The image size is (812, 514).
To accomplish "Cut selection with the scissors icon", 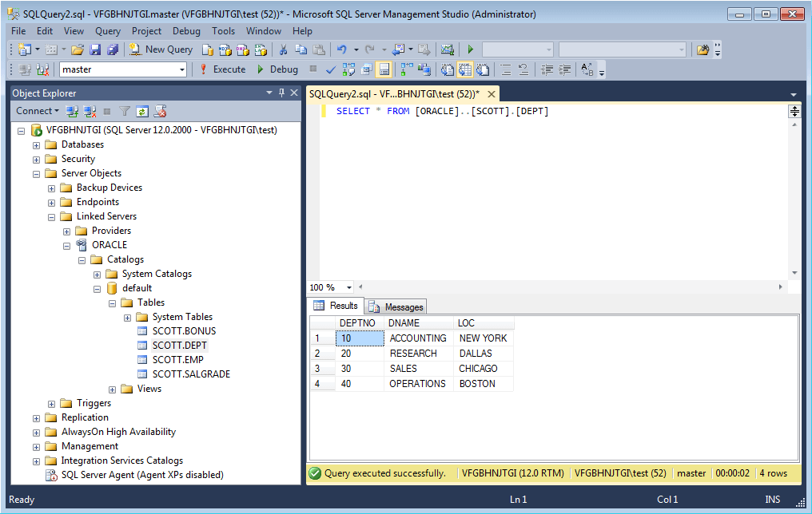I will [x=283, y=49].
